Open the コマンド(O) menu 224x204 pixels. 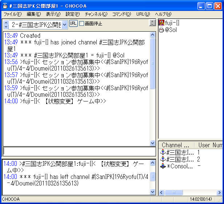coord(121,14)
